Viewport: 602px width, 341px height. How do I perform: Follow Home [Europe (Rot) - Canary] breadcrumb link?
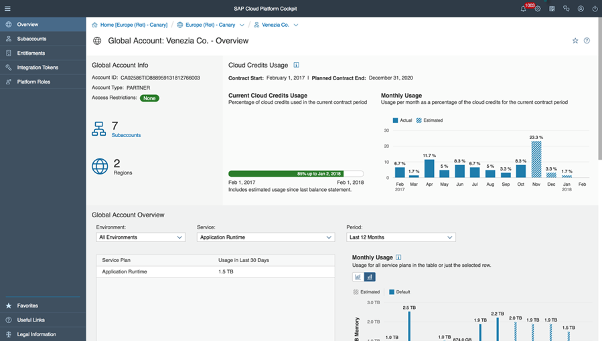(x=134, y=25)
